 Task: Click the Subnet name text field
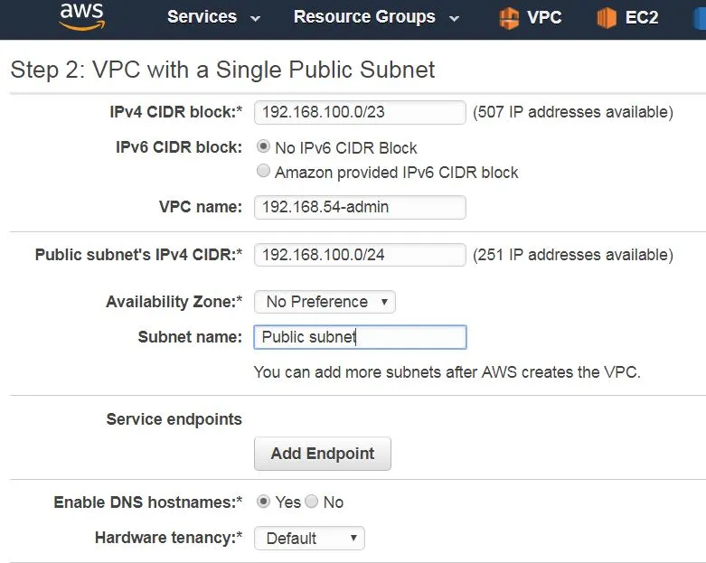360,337
